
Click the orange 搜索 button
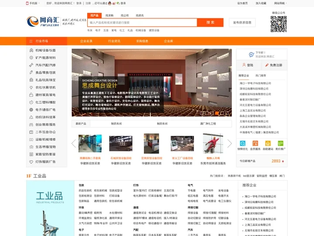(210, 22)
